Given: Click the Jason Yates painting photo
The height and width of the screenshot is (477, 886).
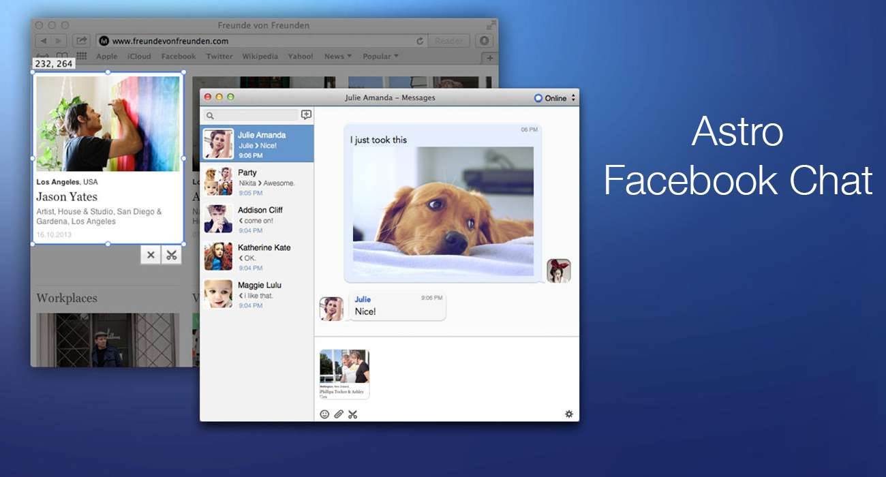Looking at the screenshot, I should pos(108,123).
